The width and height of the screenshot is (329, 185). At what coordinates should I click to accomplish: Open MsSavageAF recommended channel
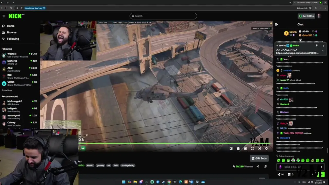click(19, 103)
